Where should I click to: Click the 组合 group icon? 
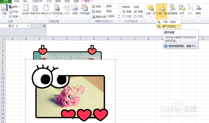190,8
